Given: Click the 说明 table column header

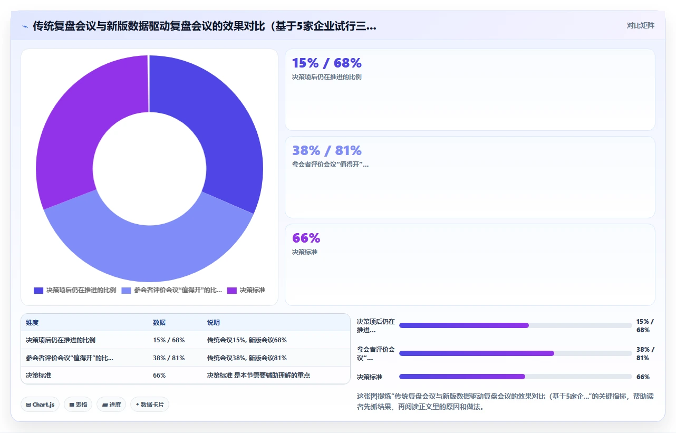Looking at the screenshot, I should click(214, 322).
